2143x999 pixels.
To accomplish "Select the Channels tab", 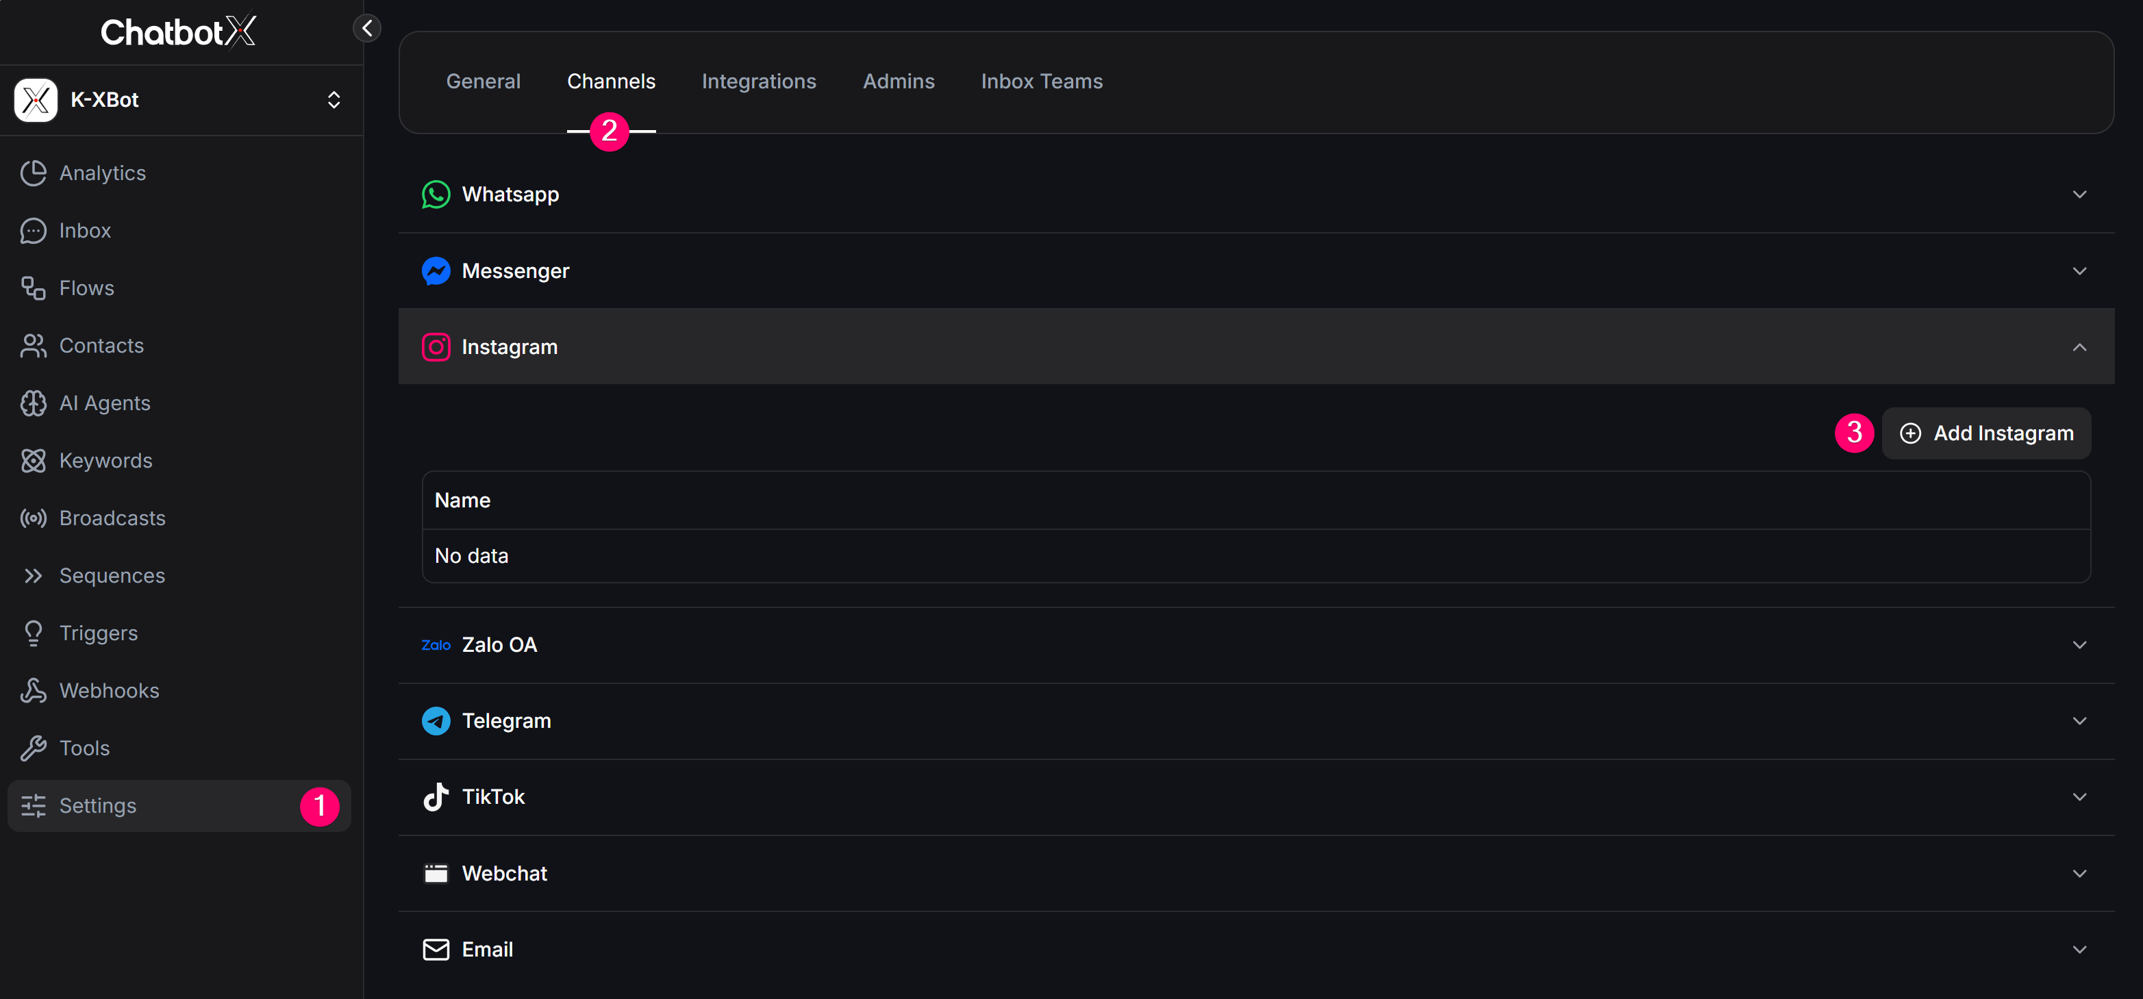I will [x=611, y=81].
